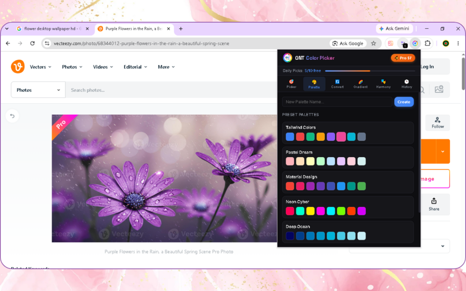Click the Follow button

click(437, 123)
